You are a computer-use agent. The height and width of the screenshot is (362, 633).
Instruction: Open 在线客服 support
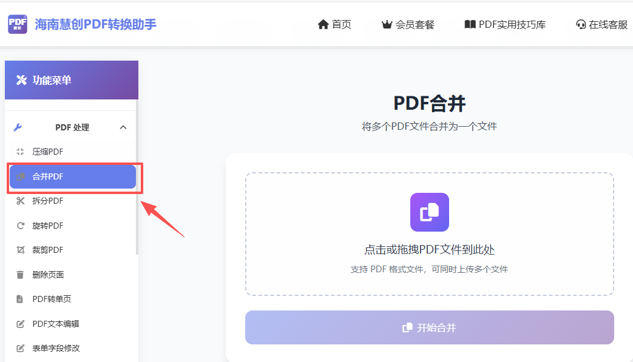(608, 25)
